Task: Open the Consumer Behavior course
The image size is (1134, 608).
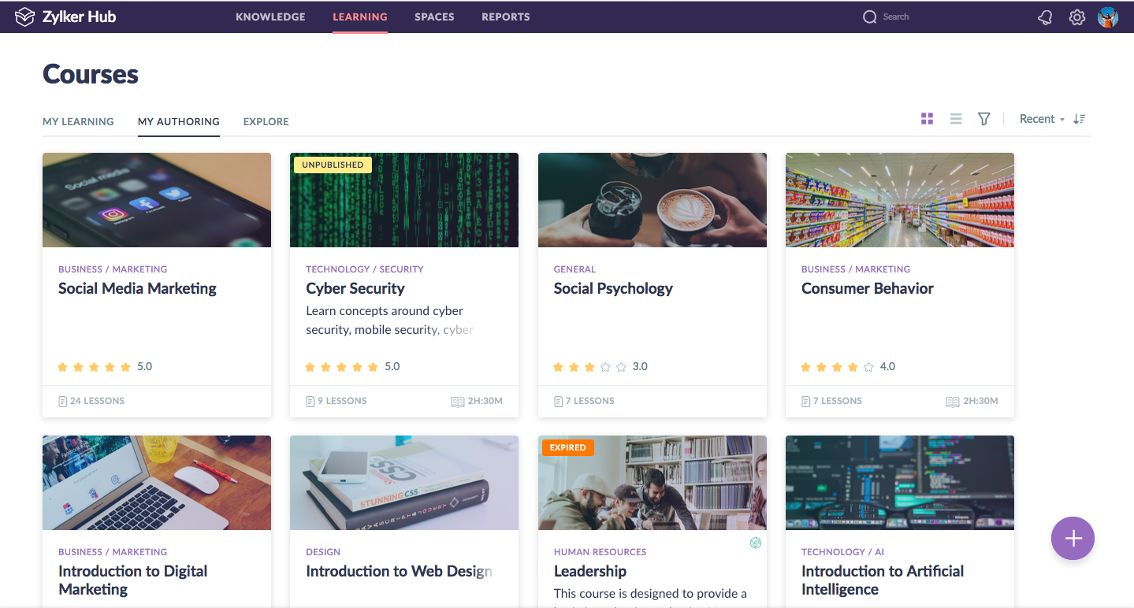Action: [868, 289]
